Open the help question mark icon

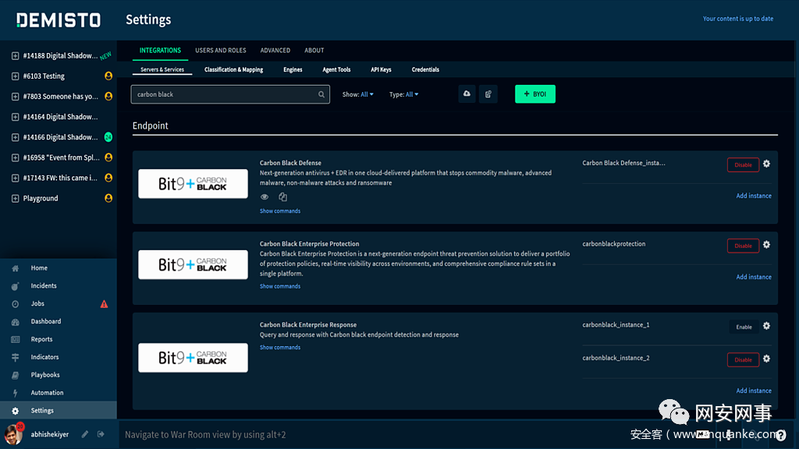coord(780,436)
